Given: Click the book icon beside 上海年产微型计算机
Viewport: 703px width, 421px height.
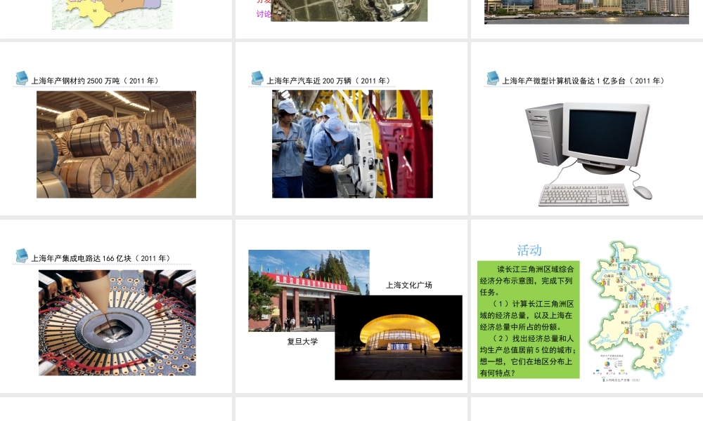Looking at the screenshot, I should [493, 78].
